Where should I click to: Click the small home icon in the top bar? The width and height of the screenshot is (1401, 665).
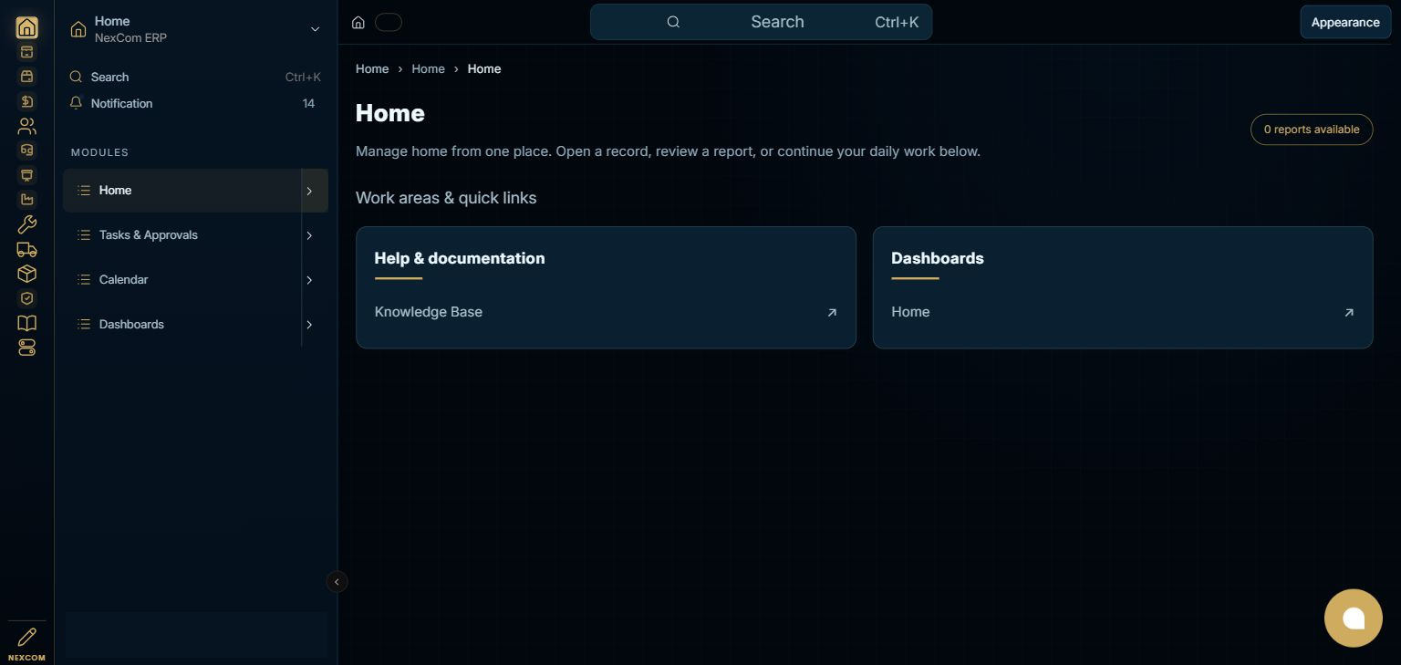pos(358,23)
